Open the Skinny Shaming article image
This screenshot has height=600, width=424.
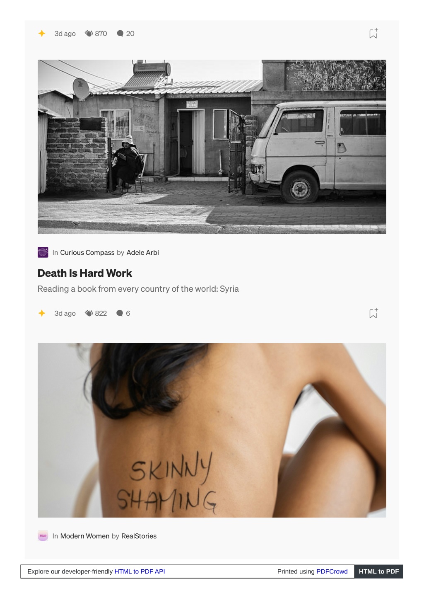point(212,430)
